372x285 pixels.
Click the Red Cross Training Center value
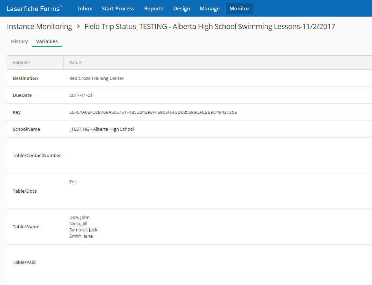[x=96, y=79]
